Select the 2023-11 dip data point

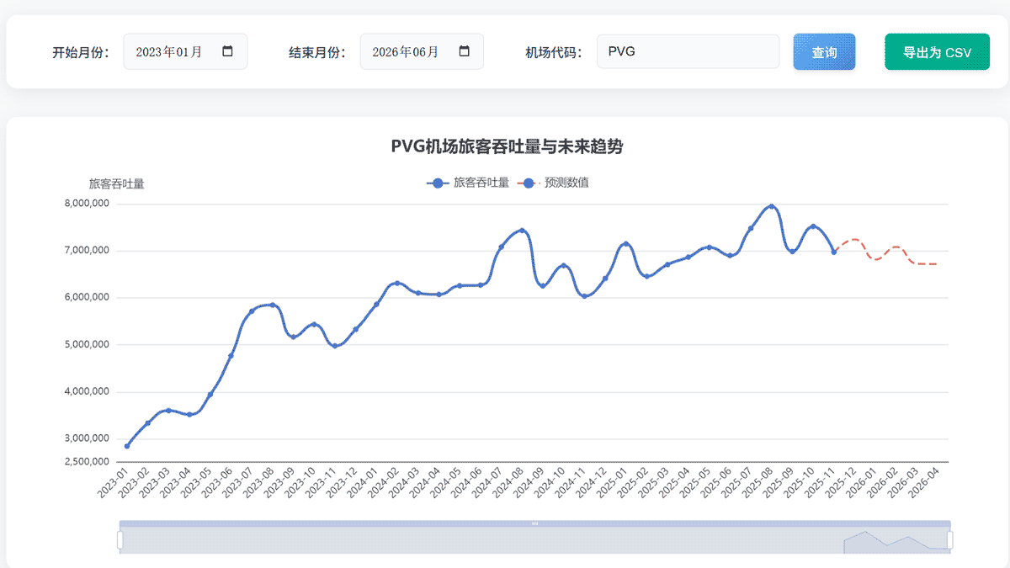pyautogui.click(x=335, y=346)
